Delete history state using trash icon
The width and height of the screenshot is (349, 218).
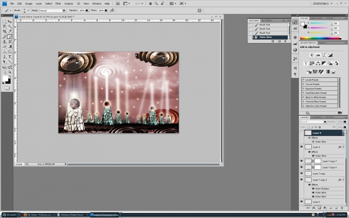(x=285, y=41)
